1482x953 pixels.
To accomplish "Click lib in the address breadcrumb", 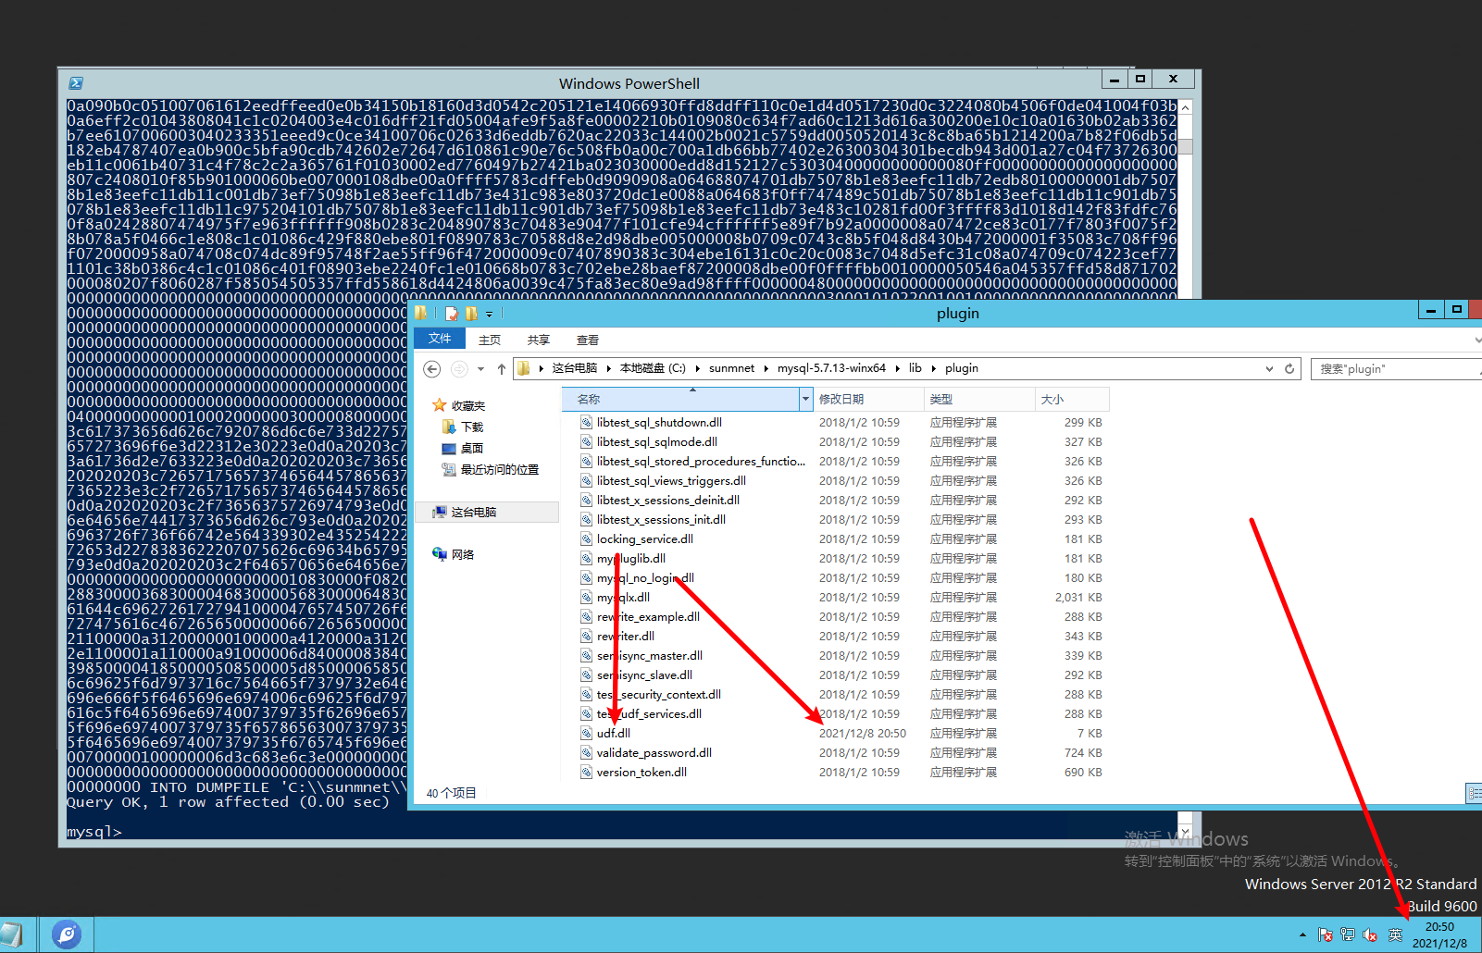I will coord(915,368).
